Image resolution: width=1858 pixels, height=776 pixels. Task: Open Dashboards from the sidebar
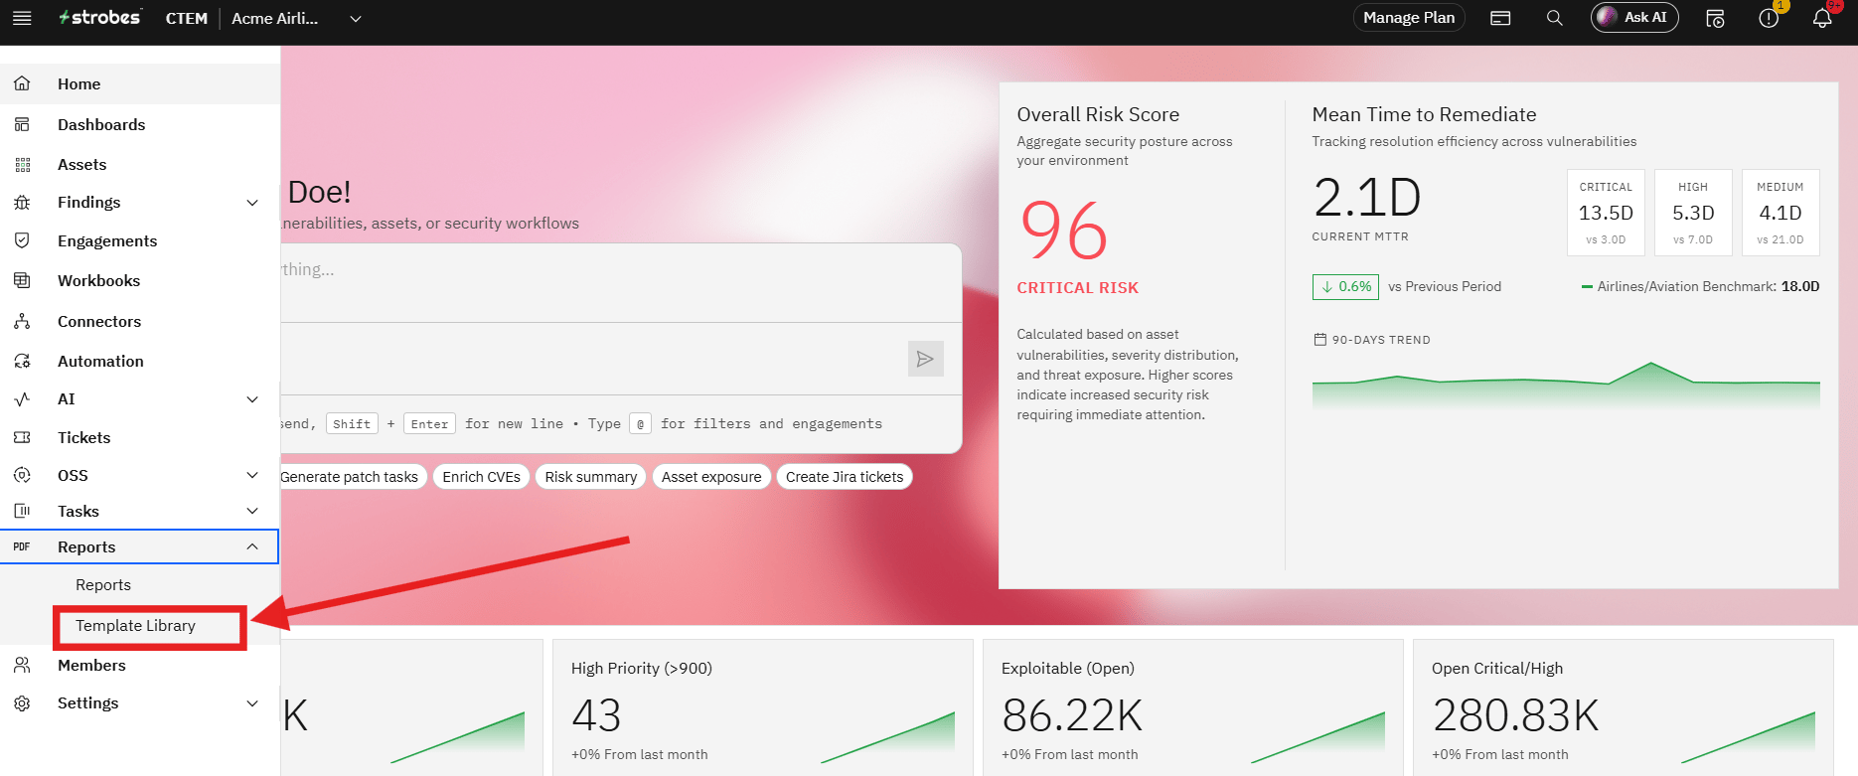[139, 124]
